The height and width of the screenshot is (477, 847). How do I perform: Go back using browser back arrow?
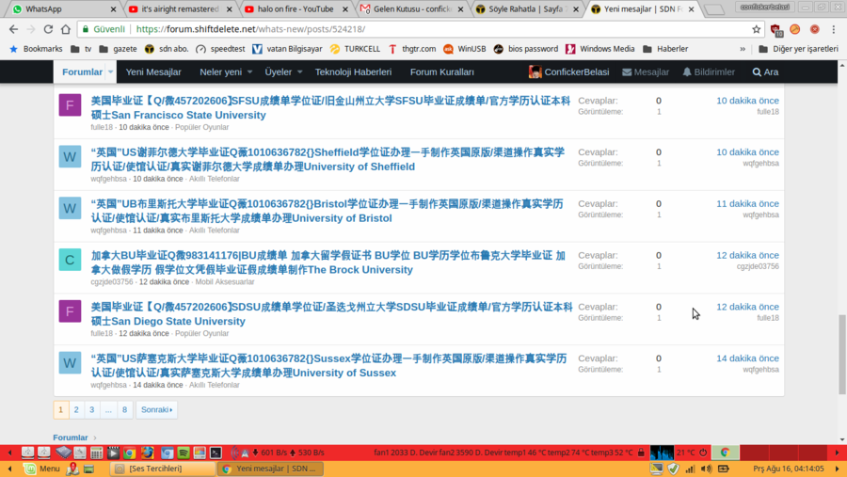tap(13, 29)
